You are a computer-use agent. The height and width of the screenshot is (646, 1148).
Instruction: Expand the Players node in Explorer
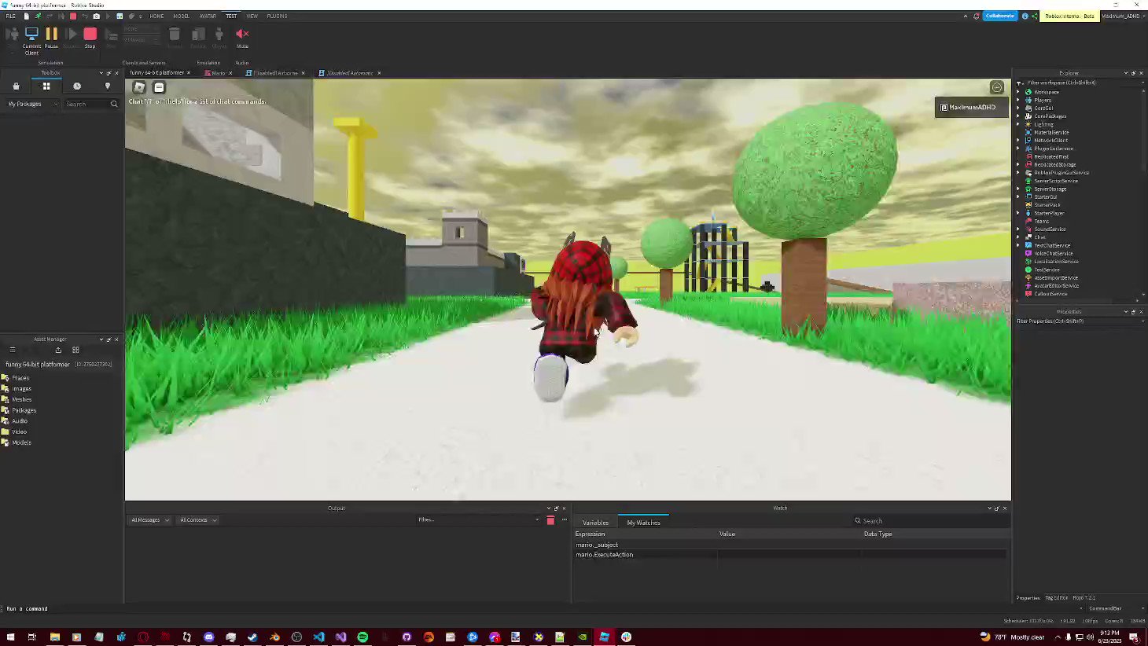tap(1018, 100)
